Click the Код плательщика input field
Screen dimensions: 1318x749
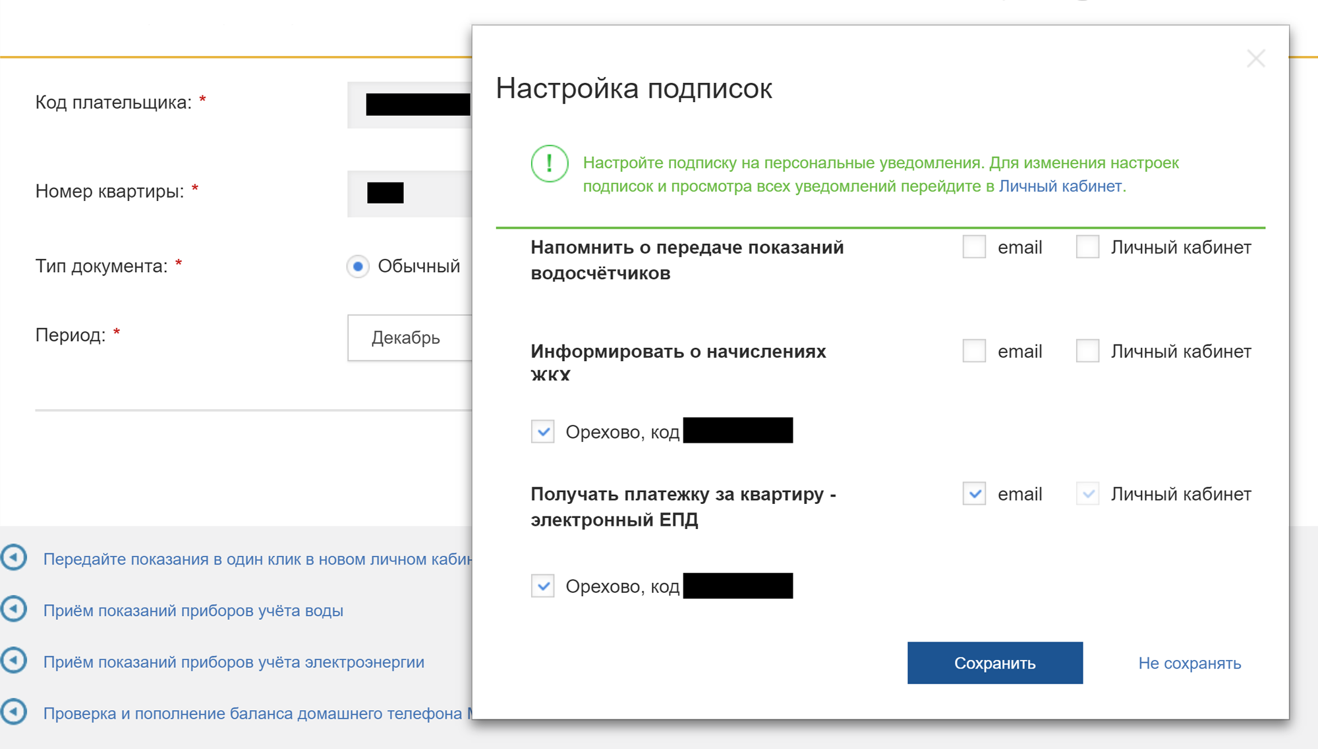(410, 105)
